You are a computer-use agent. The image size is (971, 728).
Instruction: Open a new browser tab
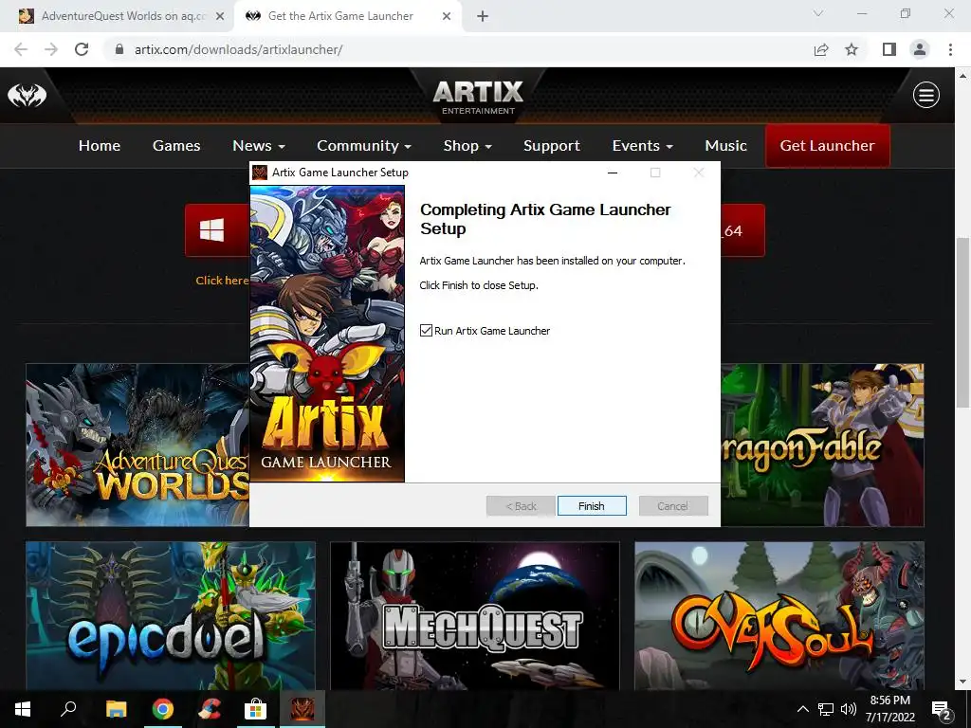coord(483,16)
